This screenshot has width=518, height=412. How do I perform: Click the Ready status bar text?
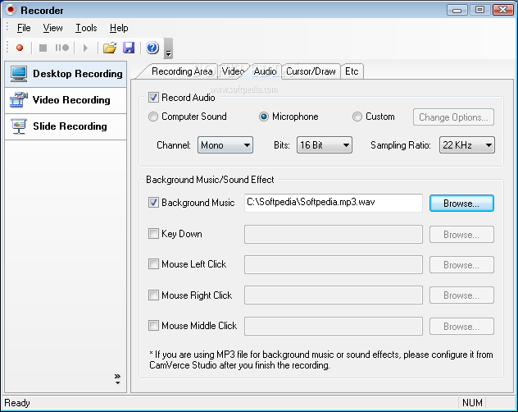[x=17, y=403]
